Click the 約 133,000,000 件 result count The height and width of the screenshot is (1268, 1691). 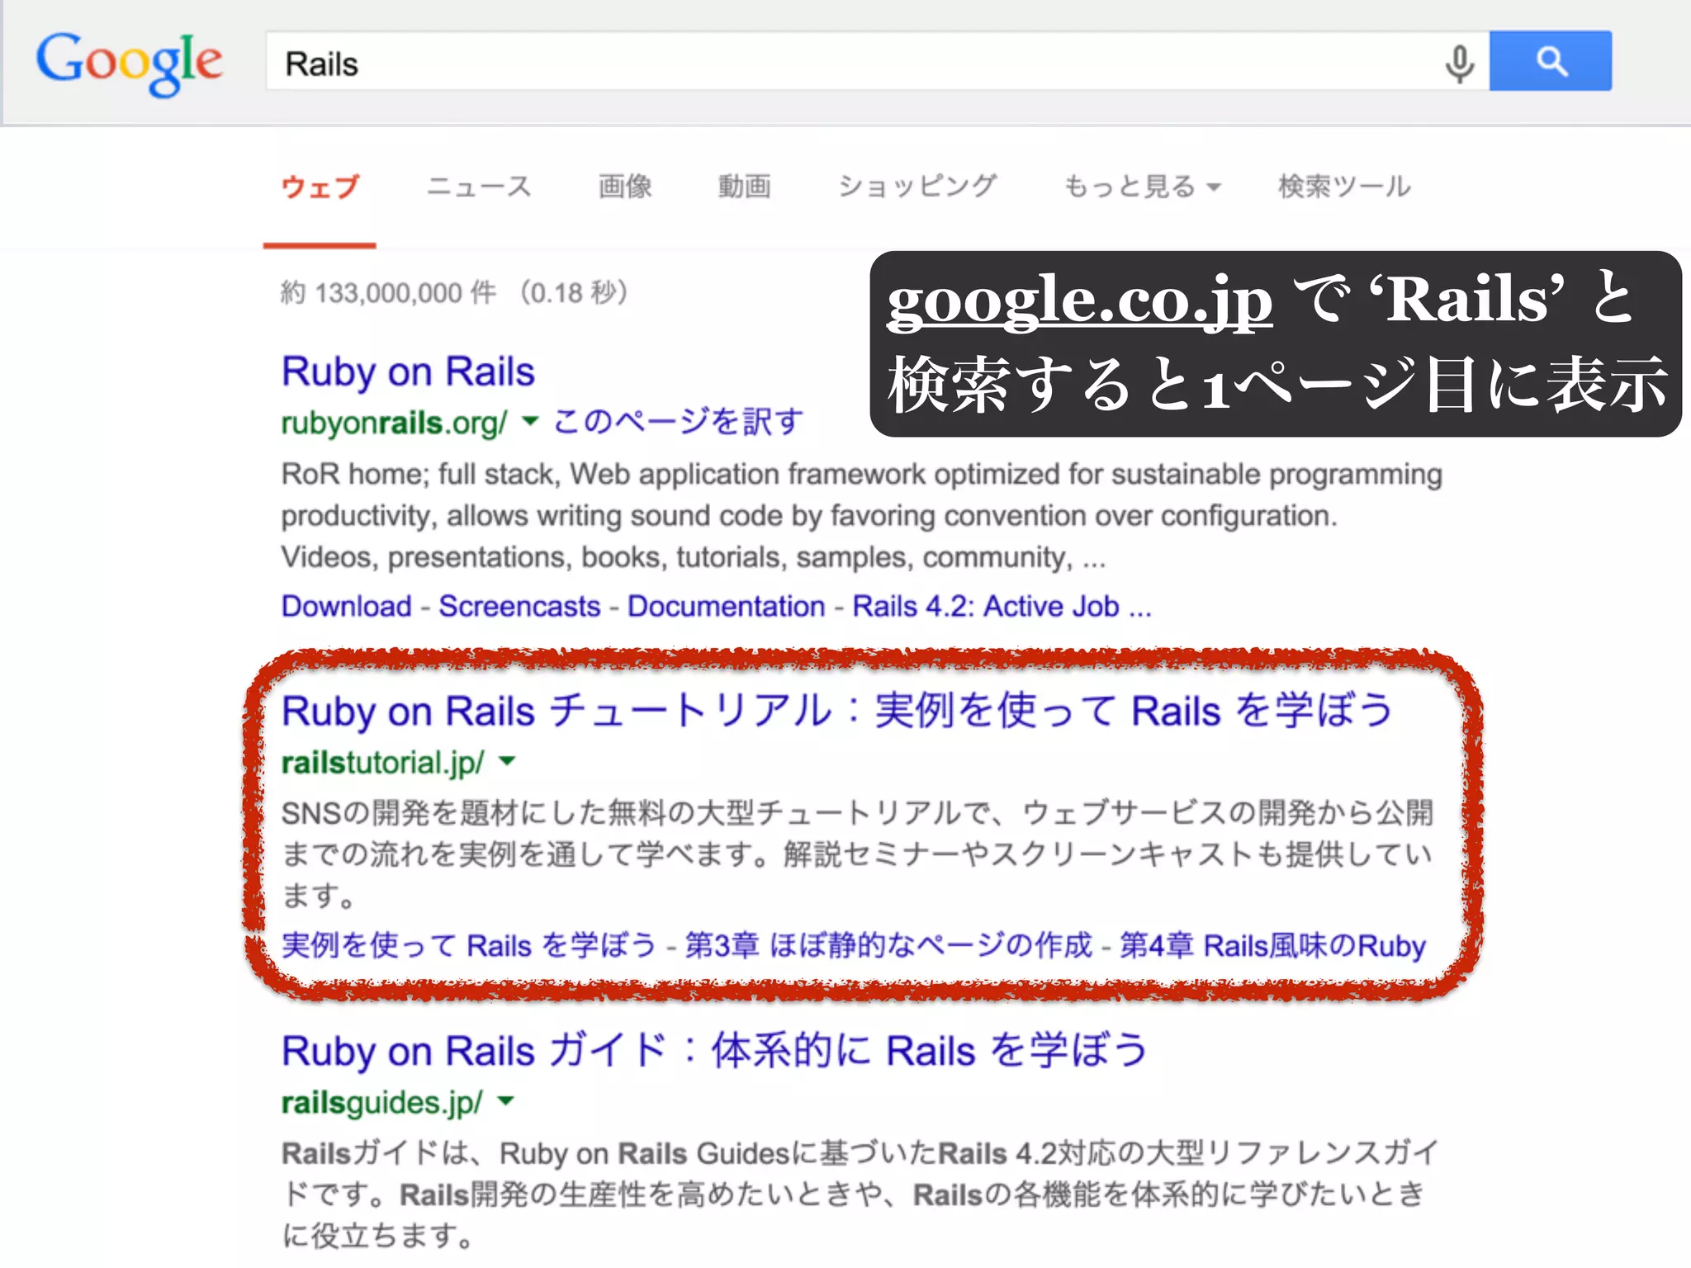(388, 292)
